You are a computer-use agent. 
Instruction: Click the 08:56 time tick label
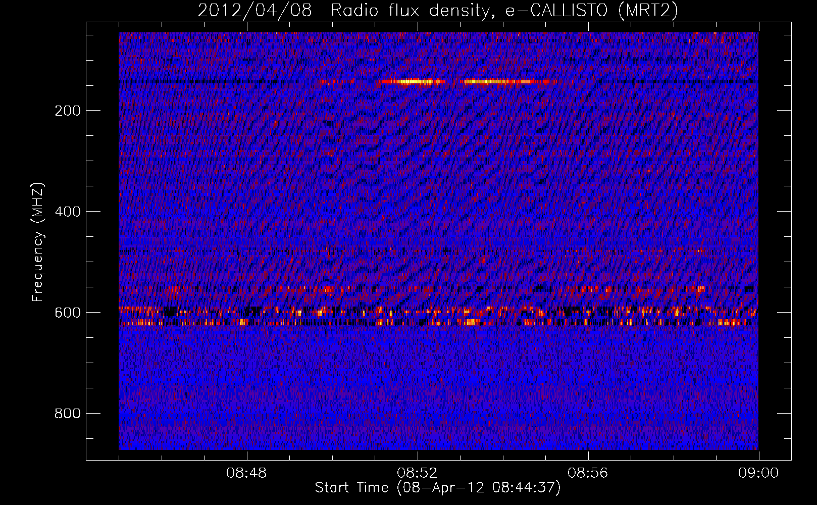point(588,473)
